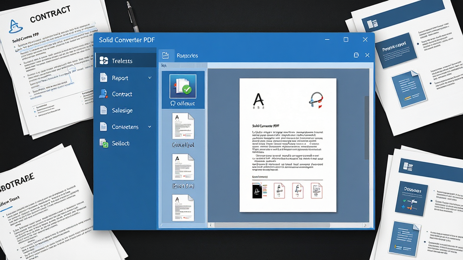
Task: Expand the Conteetens chevron
Action: (x=150, y=127)
